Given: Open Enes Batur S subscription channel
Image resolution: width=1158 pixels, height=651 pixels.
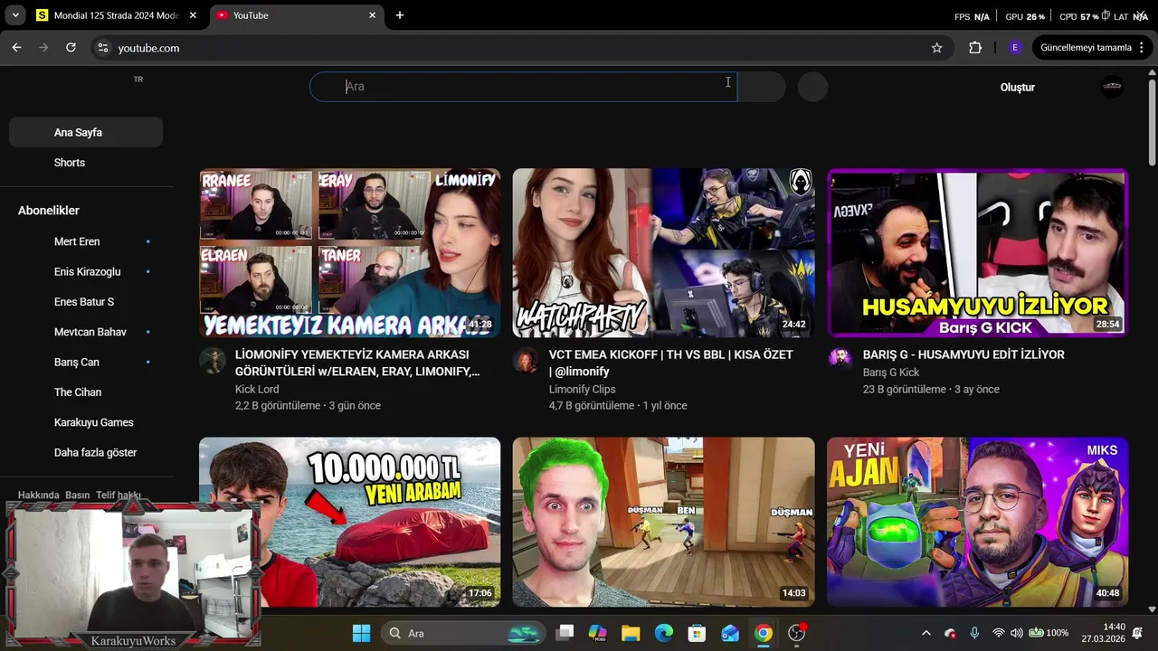Looking at the screenshot, I should tap(86, 302).
